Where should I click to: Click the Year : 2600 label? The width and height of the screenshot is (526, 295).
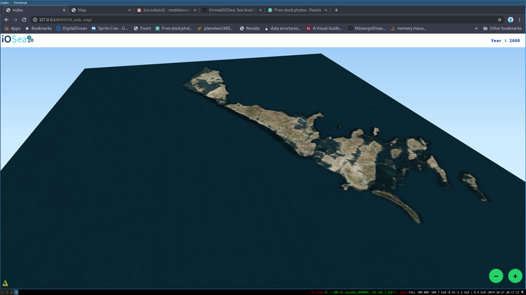[505, 41]
